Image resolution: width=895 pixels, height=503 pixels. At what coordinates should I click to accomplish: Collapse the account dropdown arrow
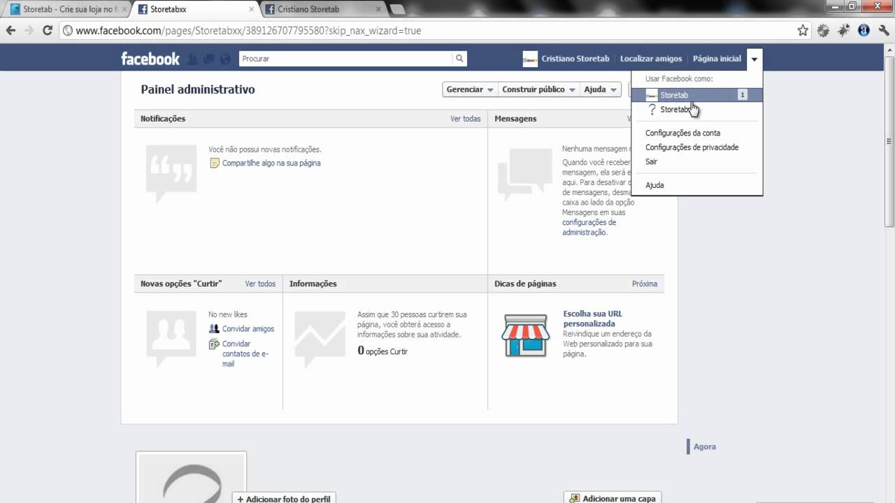coord(754,59)
